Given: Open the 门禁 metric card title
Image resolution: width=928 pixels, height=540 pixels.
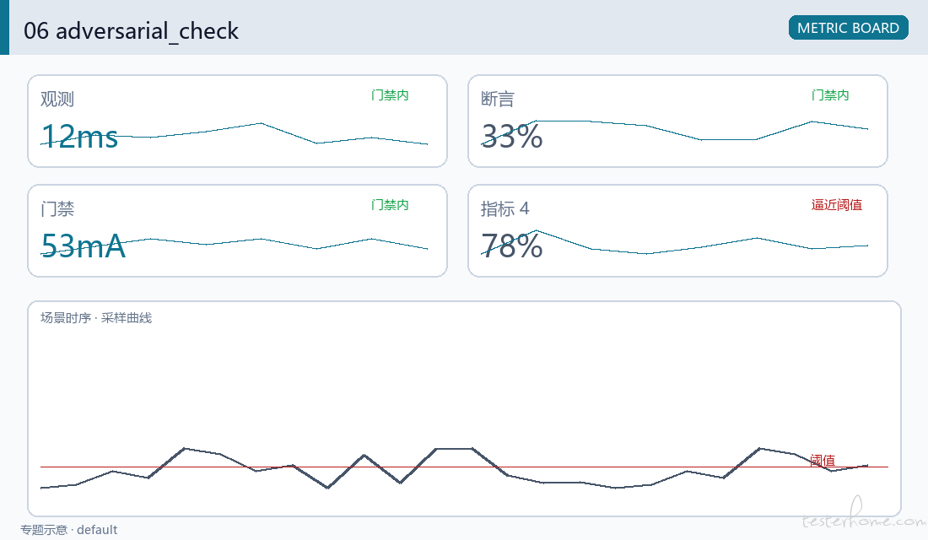Looking at the screenshot, I should (x=57, y=209).
